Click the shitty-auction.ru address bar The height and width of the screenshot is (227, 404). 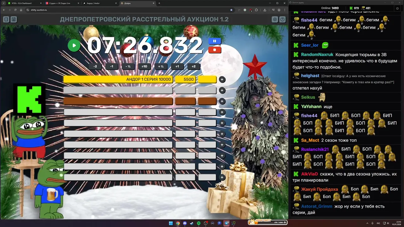point(129,10)
